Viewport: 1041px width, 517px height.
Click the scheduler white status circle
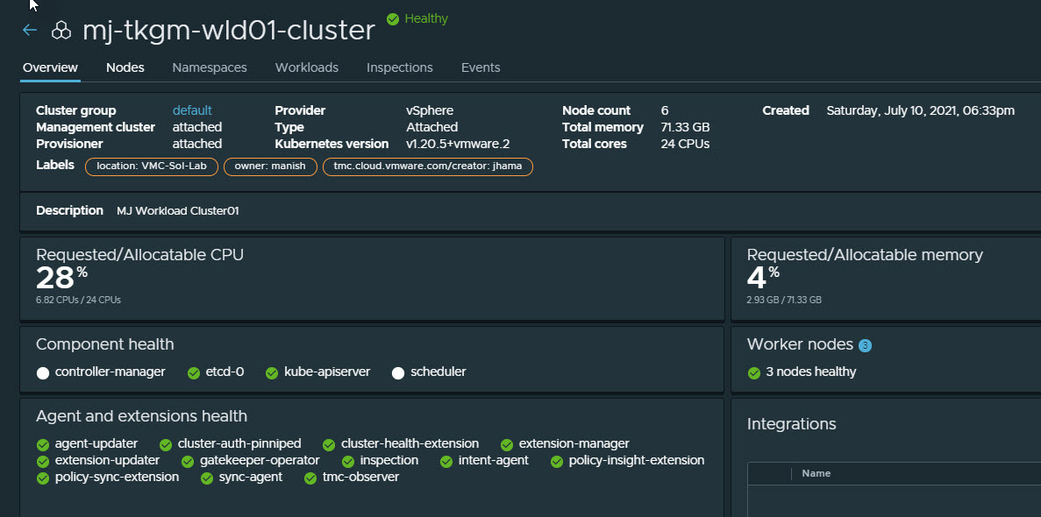(x=398, y=372)
